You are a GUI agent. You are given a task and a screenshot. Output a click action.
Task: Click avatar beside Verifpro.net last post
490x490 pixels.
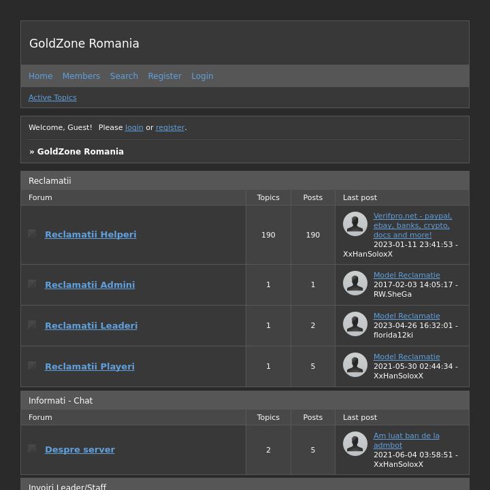[x=355, y=224]
